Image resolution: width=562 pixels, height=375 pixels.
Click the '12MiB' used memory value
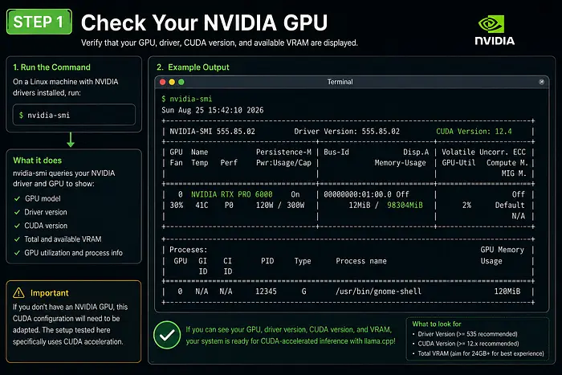point(360,205)
